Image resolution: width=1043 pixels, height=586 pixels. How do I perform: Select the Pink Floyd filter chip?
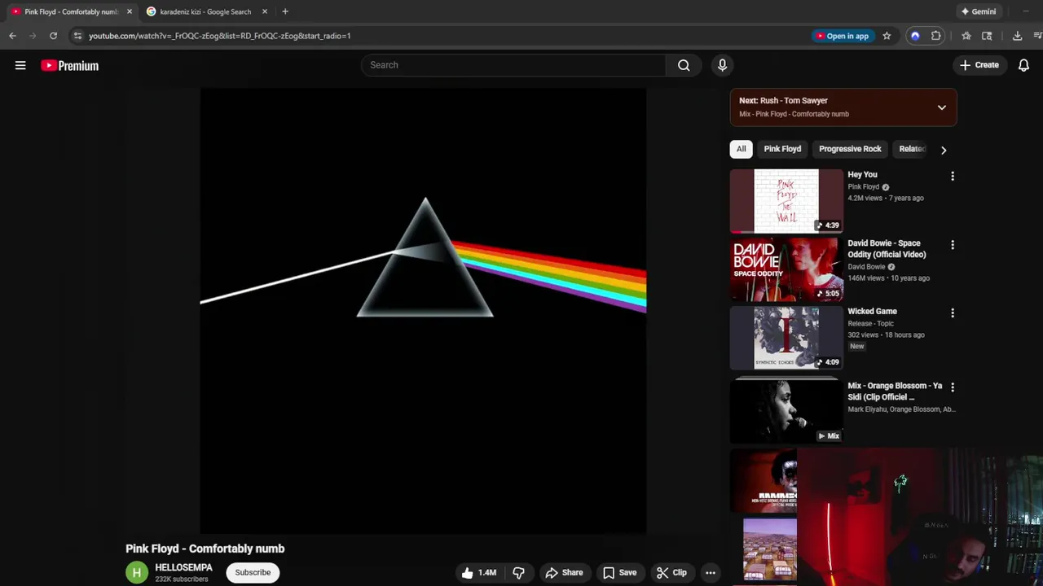click(x=782, y=149)
